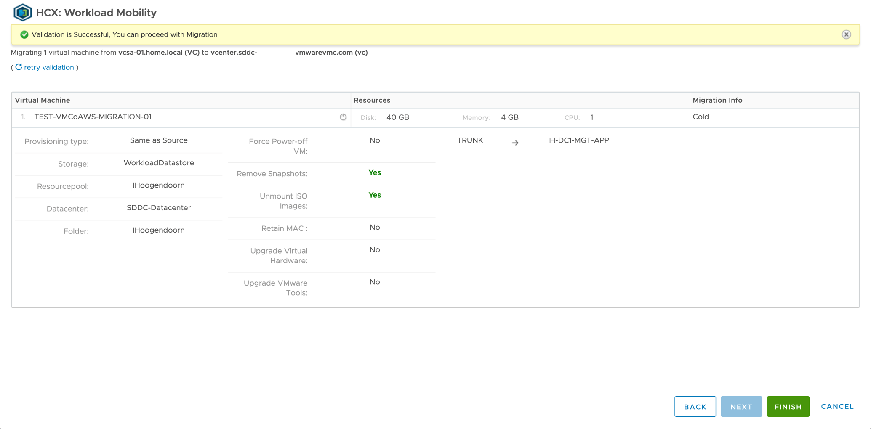
Task: Click the Virtual Machine column header
Action: pyautogui.click(x=43, y=100)
